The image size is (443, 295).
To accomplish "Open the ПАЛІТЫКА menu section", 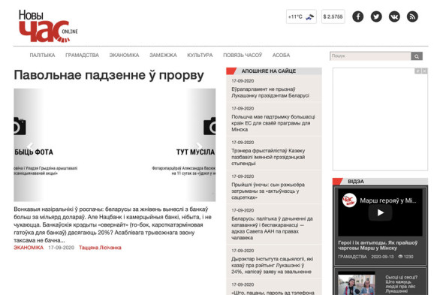I will [x=42, y=55].
